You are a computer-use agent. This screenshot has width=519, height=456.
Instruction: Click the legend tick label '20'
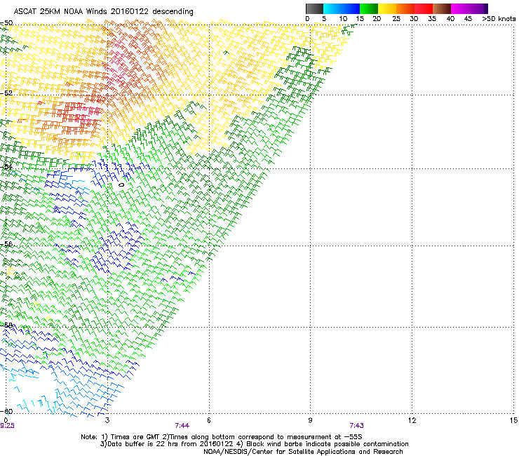377,18
